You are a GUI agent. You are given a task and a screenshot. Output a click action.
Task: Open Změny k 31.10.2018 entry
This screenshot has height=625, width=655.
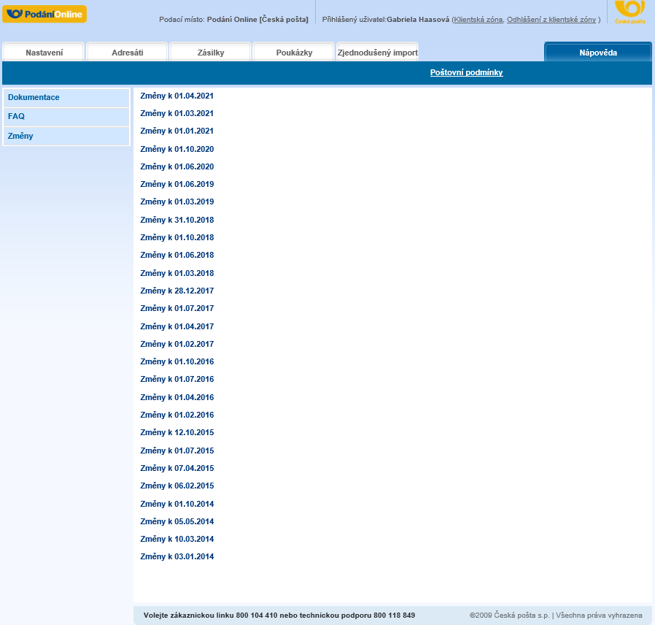point(177,220)
